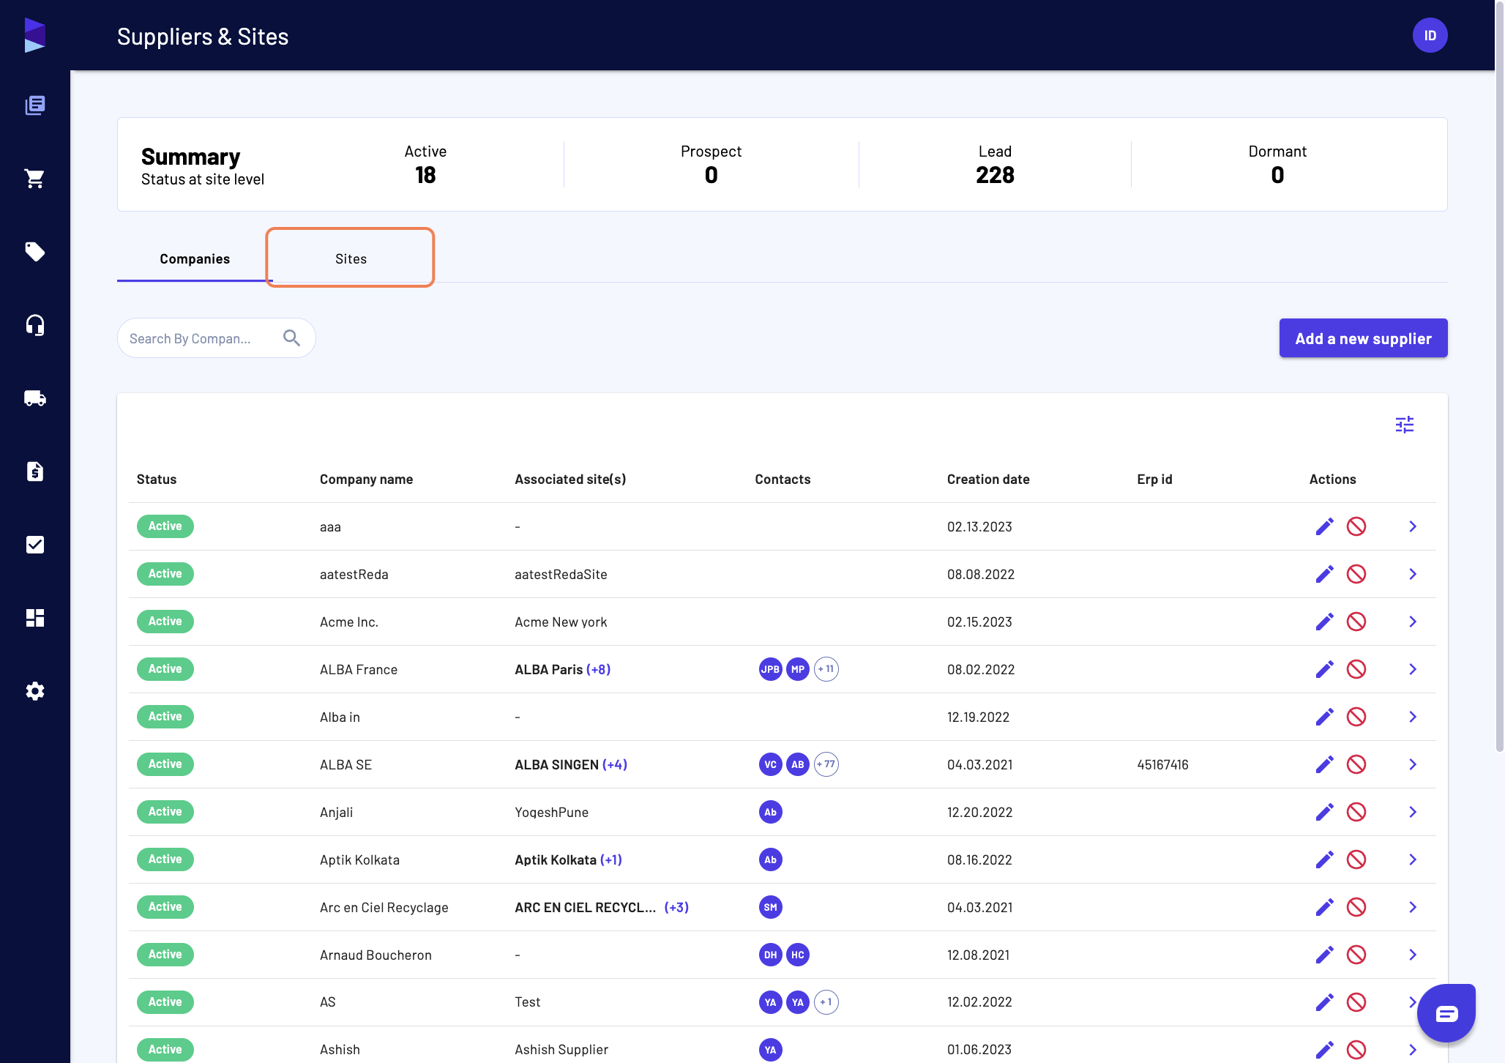
Task: Deactivate the aatestReda company
Action: [1356, 574]
